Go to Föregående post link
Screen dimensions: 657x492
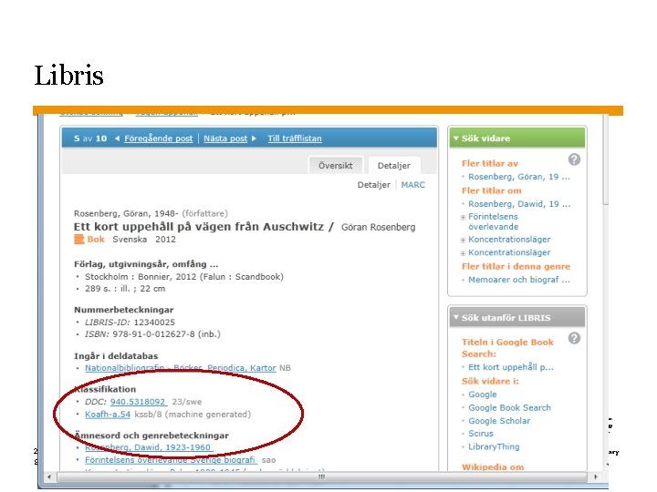[x=159, y=138]
